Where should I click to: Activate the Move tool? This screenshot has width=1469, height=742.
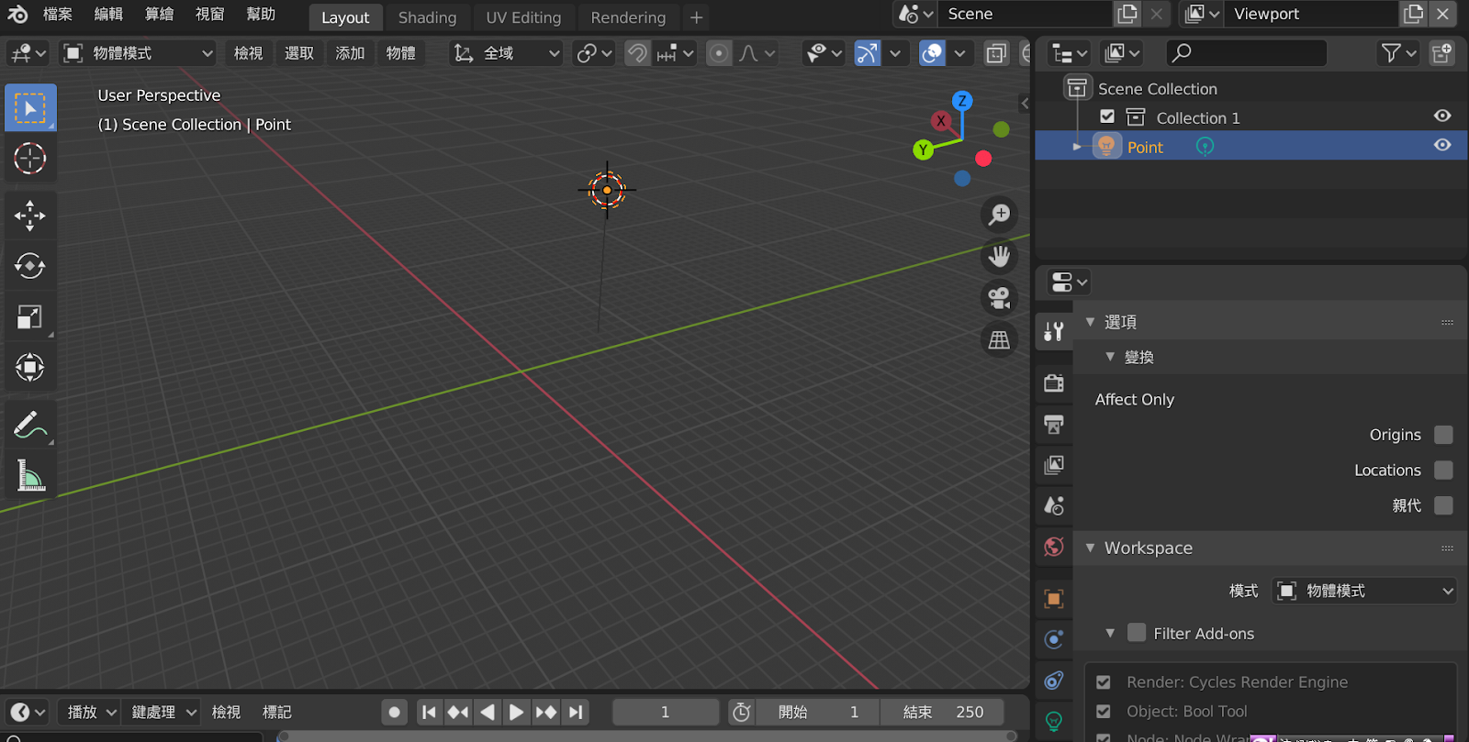coord(29,216)
